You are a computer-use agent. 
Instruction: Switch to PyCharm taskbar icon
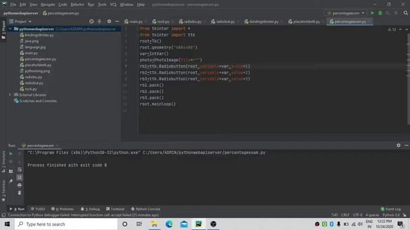tap(199, 224)
